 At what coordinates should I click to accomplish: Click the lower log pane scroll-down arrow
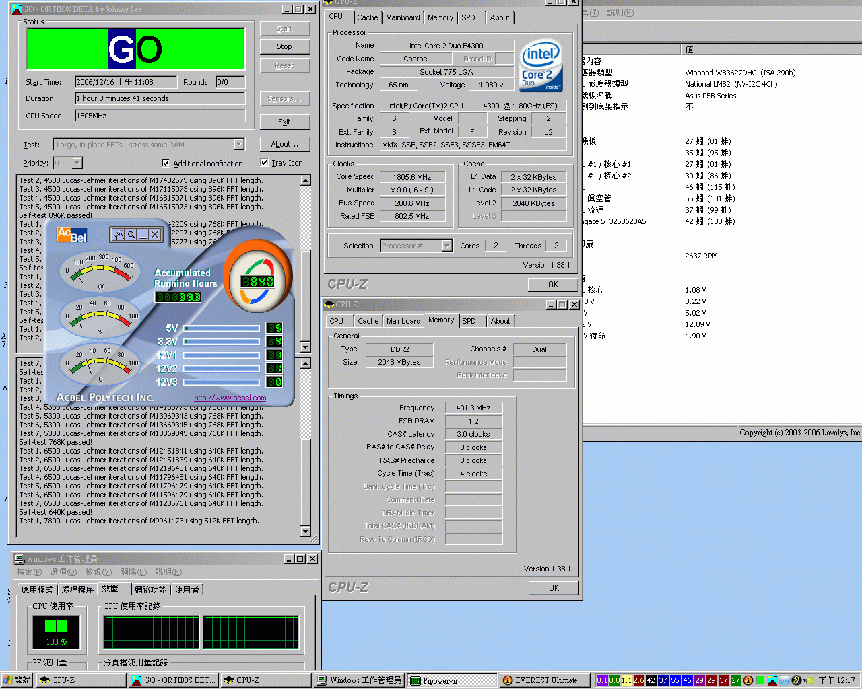point(306,532)
